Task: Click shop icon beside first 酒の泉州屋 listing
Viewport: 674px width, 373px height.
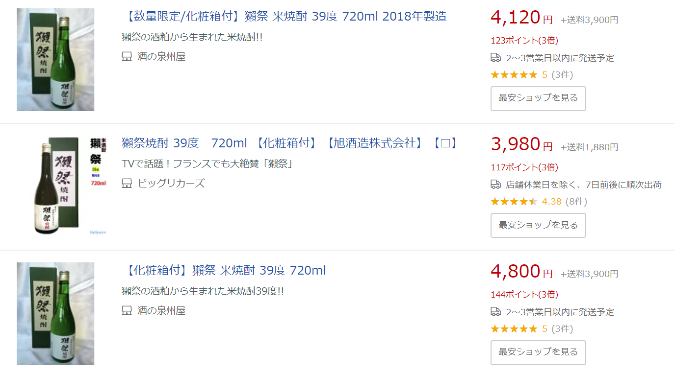Action: (x=127, y=57)
